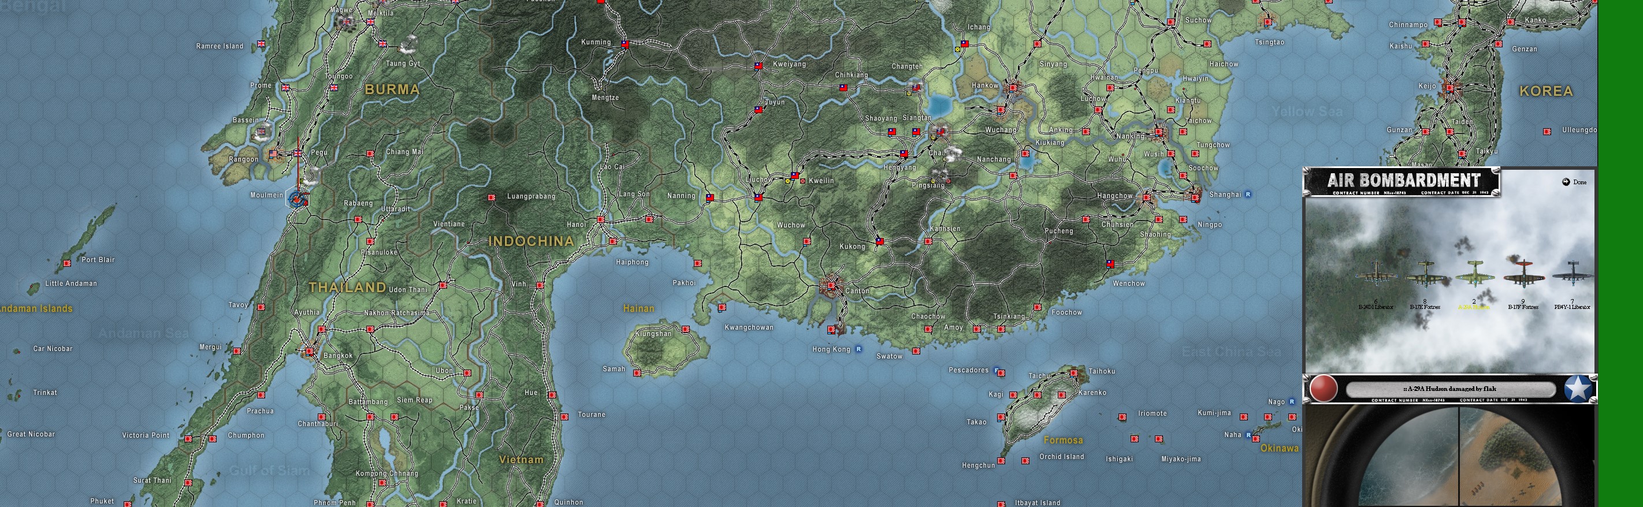
Task: Click the 'Foochow' map label
Action: pos(1067,312)
